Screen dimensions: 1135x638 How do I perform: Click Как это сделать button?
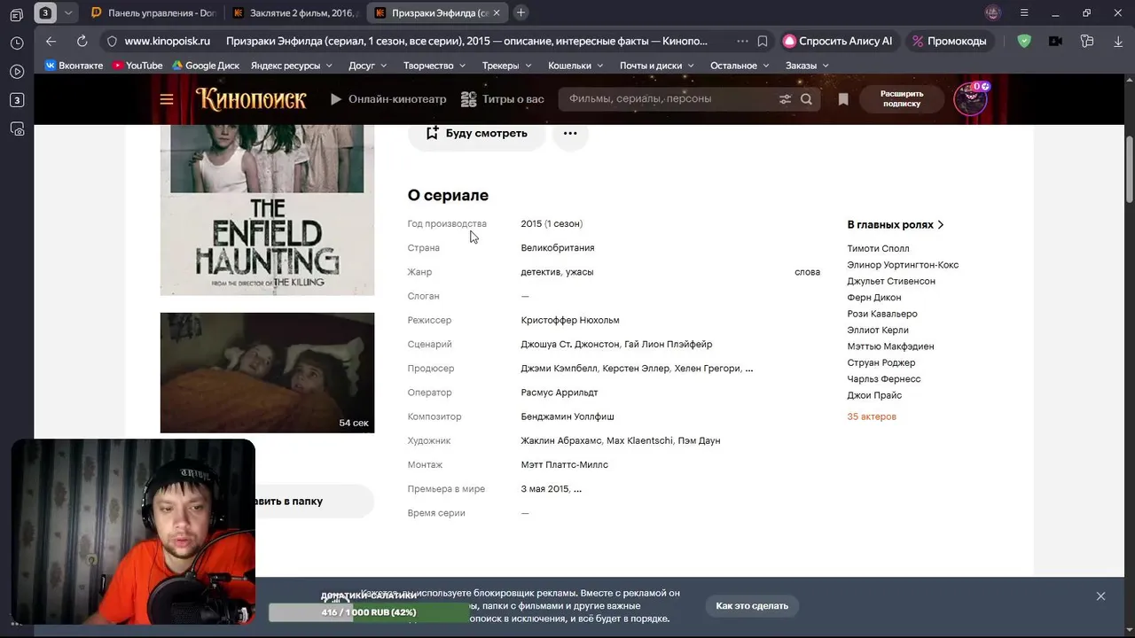click(752, 606)
